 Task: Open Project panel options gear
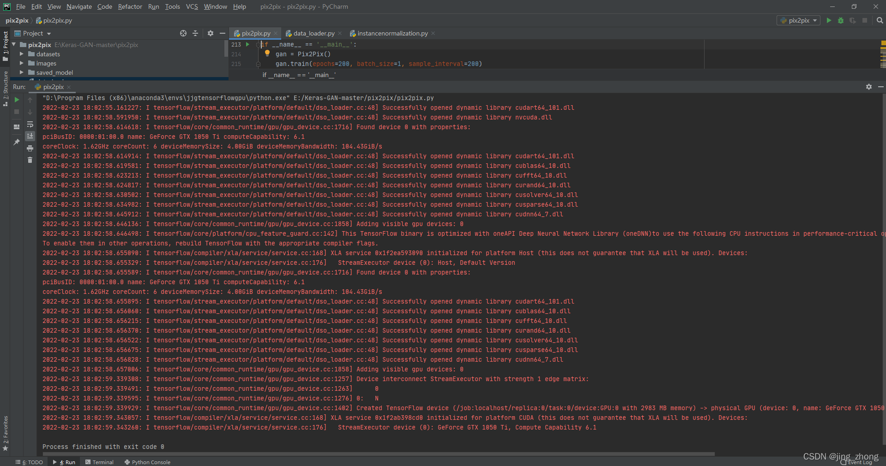pos(211,33)
